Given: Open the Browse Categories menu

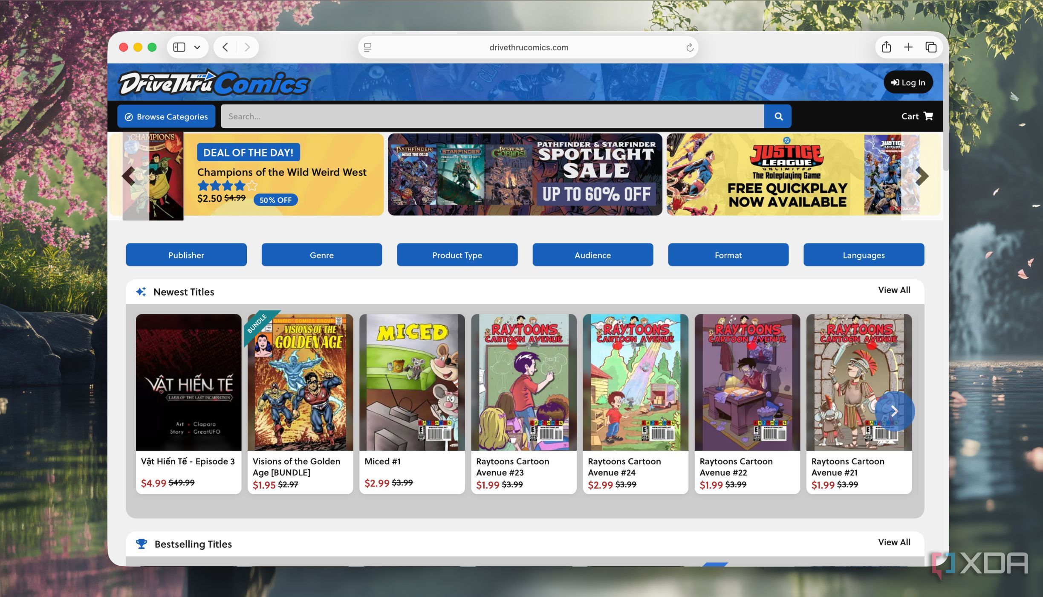Looking at the screenshot, I should (x=166, y=116).
